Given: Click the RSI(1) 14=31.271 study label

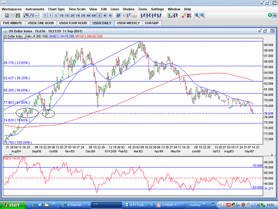Looking at the screenshot, I should [14, 158].
